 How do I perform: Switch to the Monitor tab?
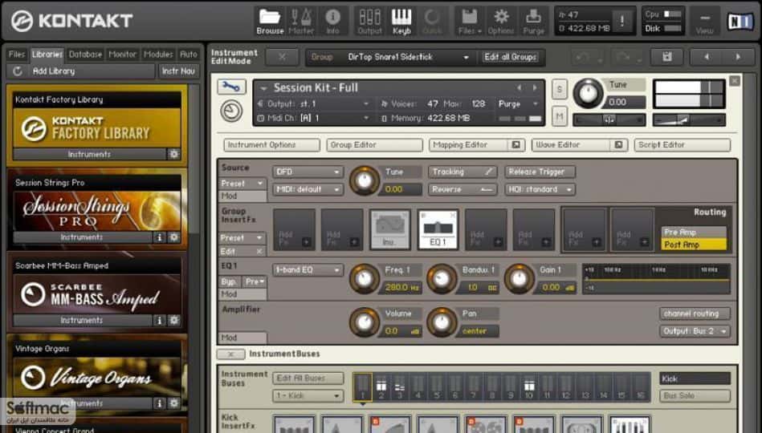click(122, 54)
